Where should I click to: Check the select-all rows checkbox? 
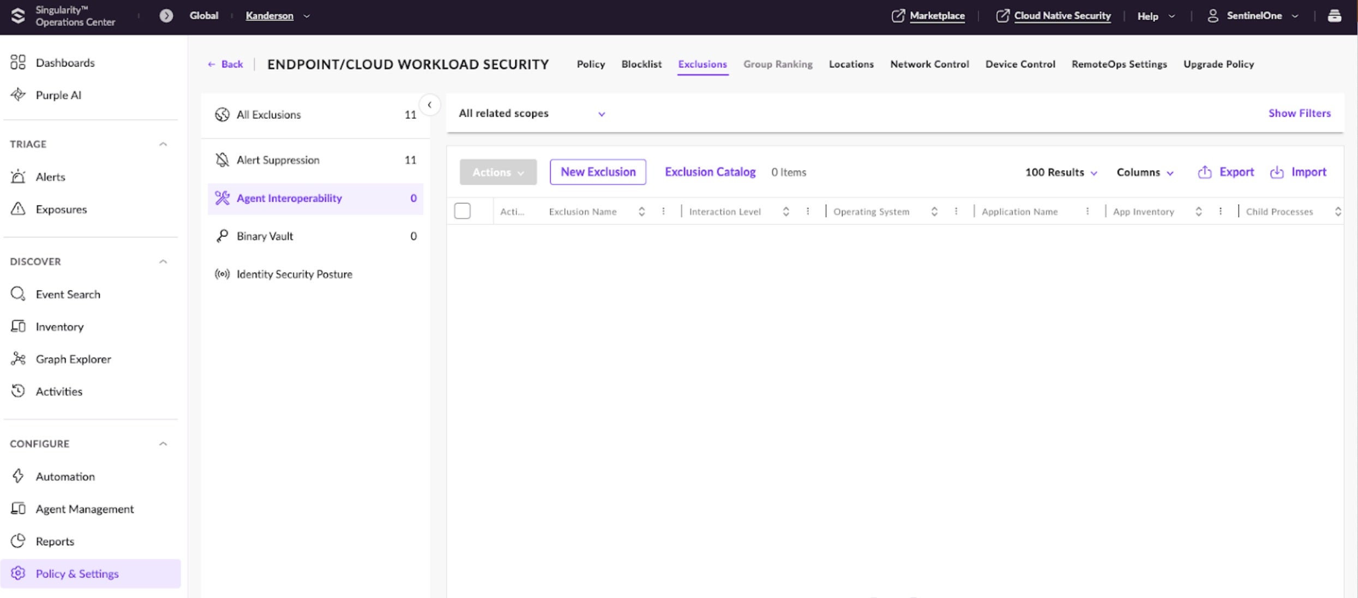pos(462,211)
